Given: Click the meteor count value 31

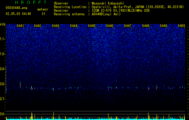Looking at the screenshot, I should point(43,14).
